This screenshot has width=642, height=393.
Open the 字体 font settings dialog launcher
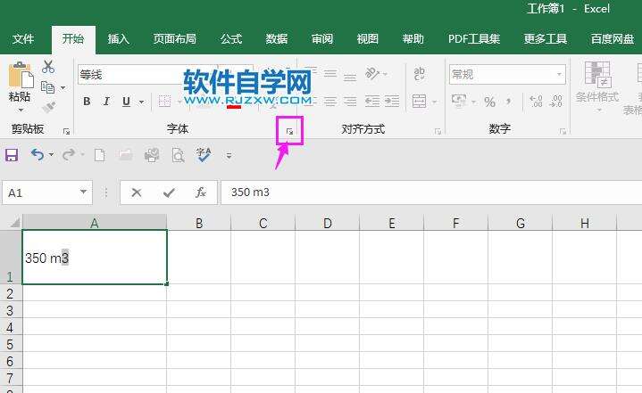(289, 131)
